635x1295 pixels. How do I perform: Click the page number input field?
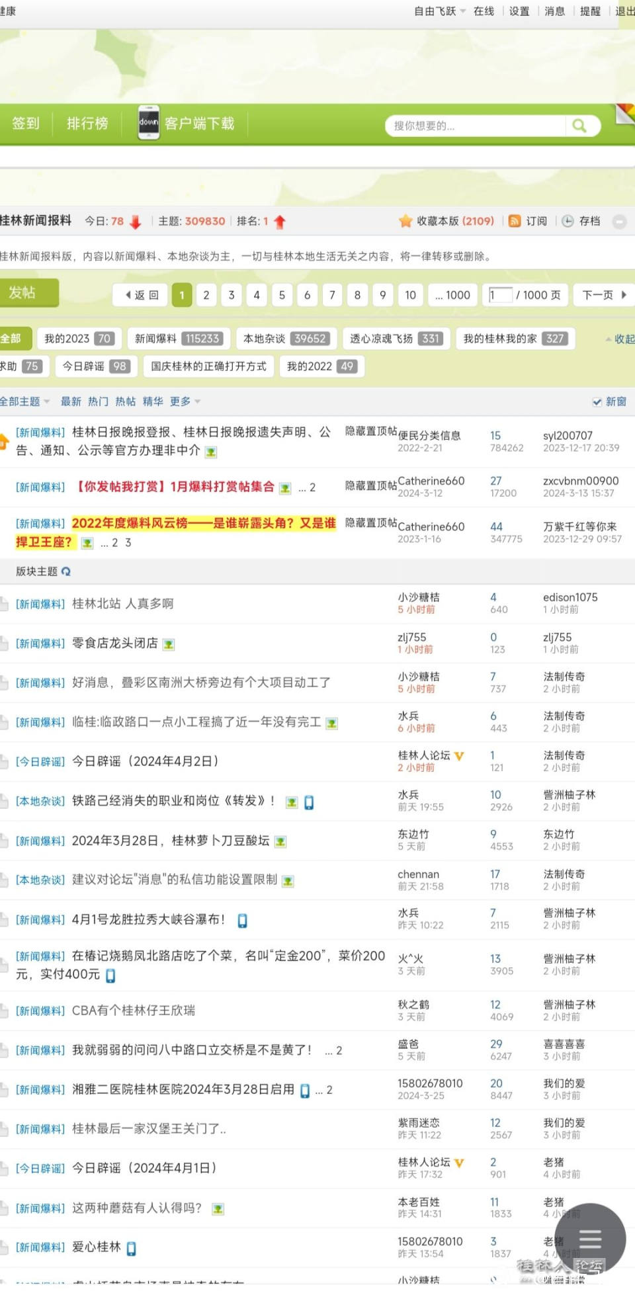coord(500,295)
